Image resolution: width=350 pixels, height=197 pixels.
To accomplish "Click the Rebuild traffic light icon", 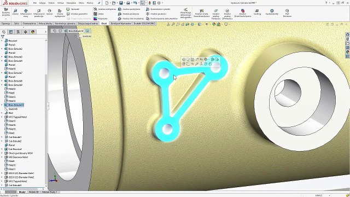I will pos(149,3).
